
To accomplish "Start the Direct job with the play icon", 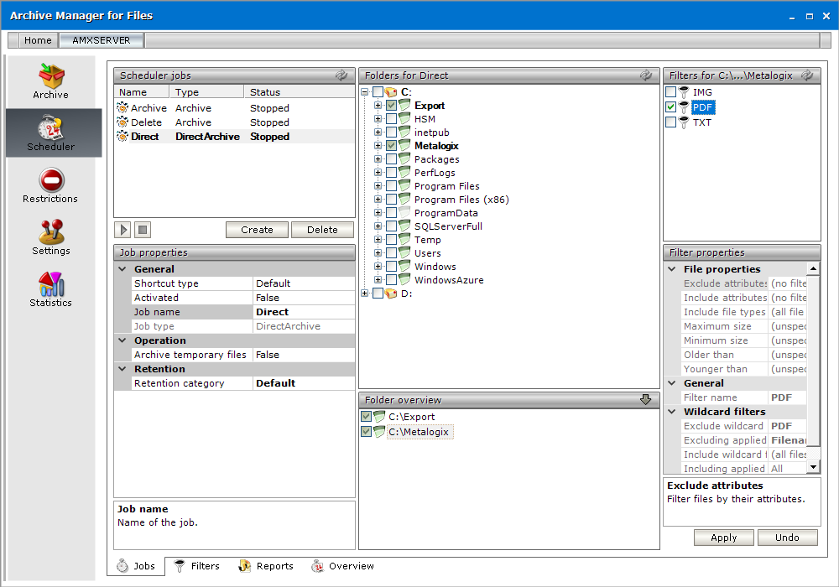I will coord(122,229).
